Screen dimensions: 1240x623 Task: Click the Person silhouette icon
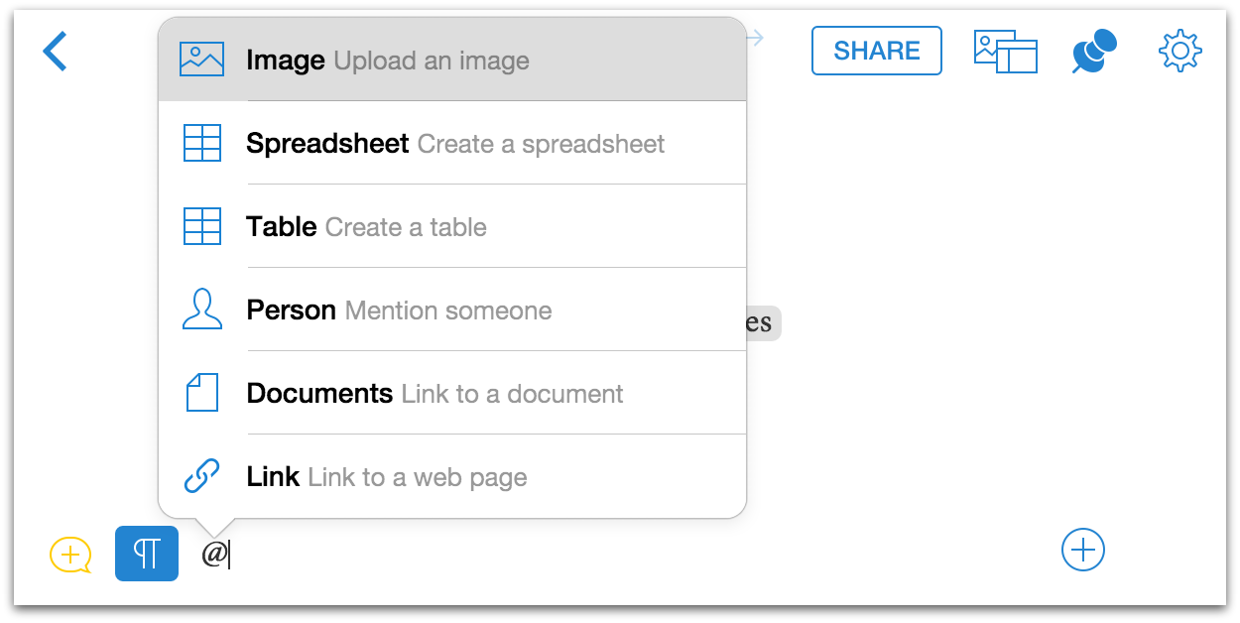pos(202,310)
